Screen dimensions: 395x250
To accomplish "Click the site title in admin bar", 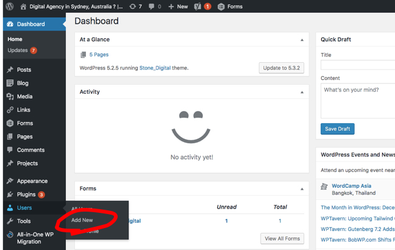I will point(76,7).
